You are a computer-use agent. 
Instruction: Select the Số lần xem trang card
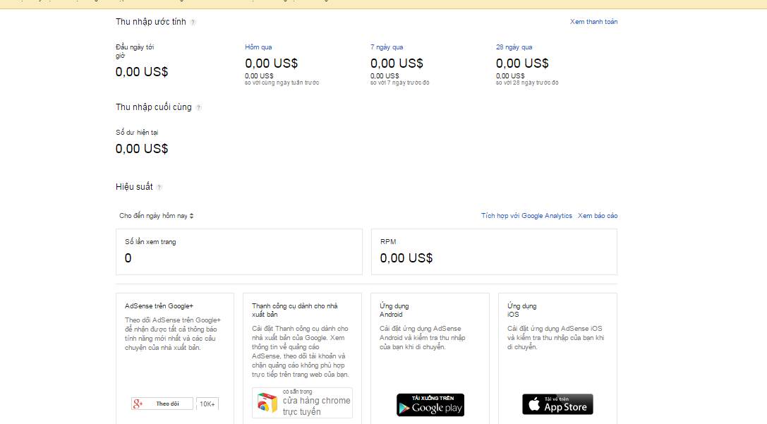point(238,251)
